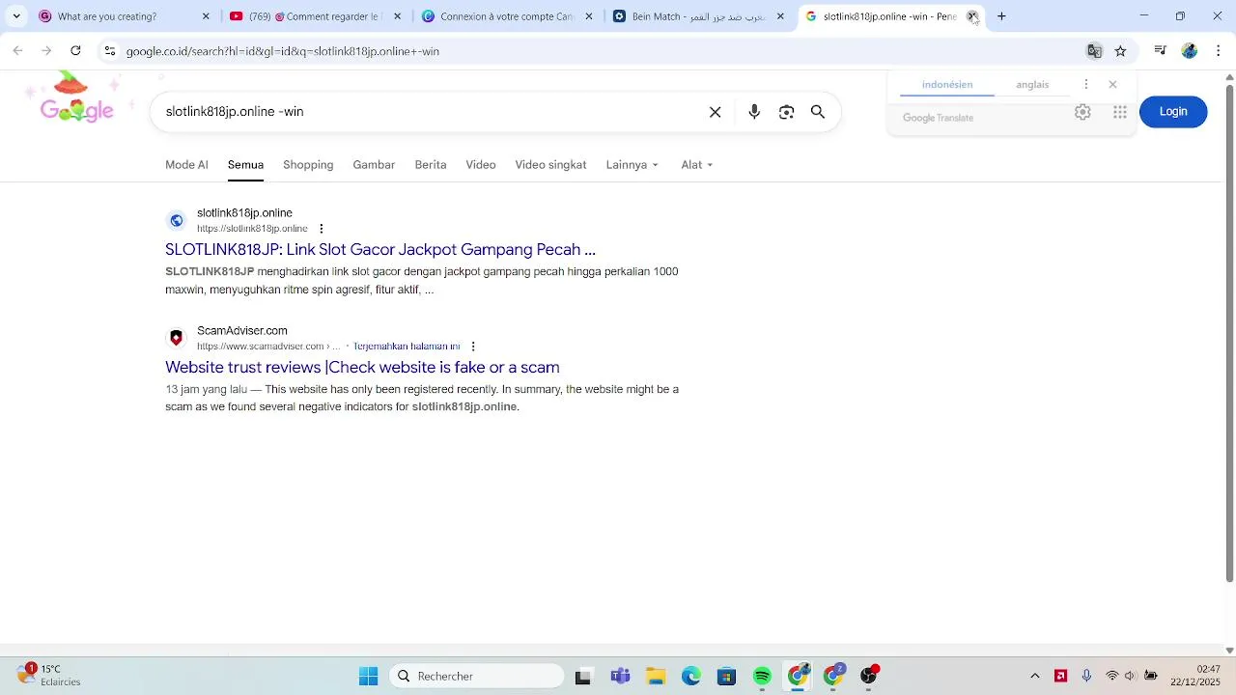This screenshot has height=695, width=1236.
Task: Open Spotify from the taskbar
Action: 763,677
